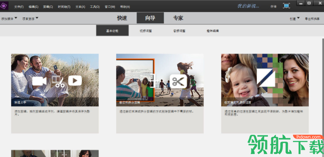The height and width of the screenshot is (157, 324).
Task: Switch to the 快速 mode tab
Action: (122, 18)
